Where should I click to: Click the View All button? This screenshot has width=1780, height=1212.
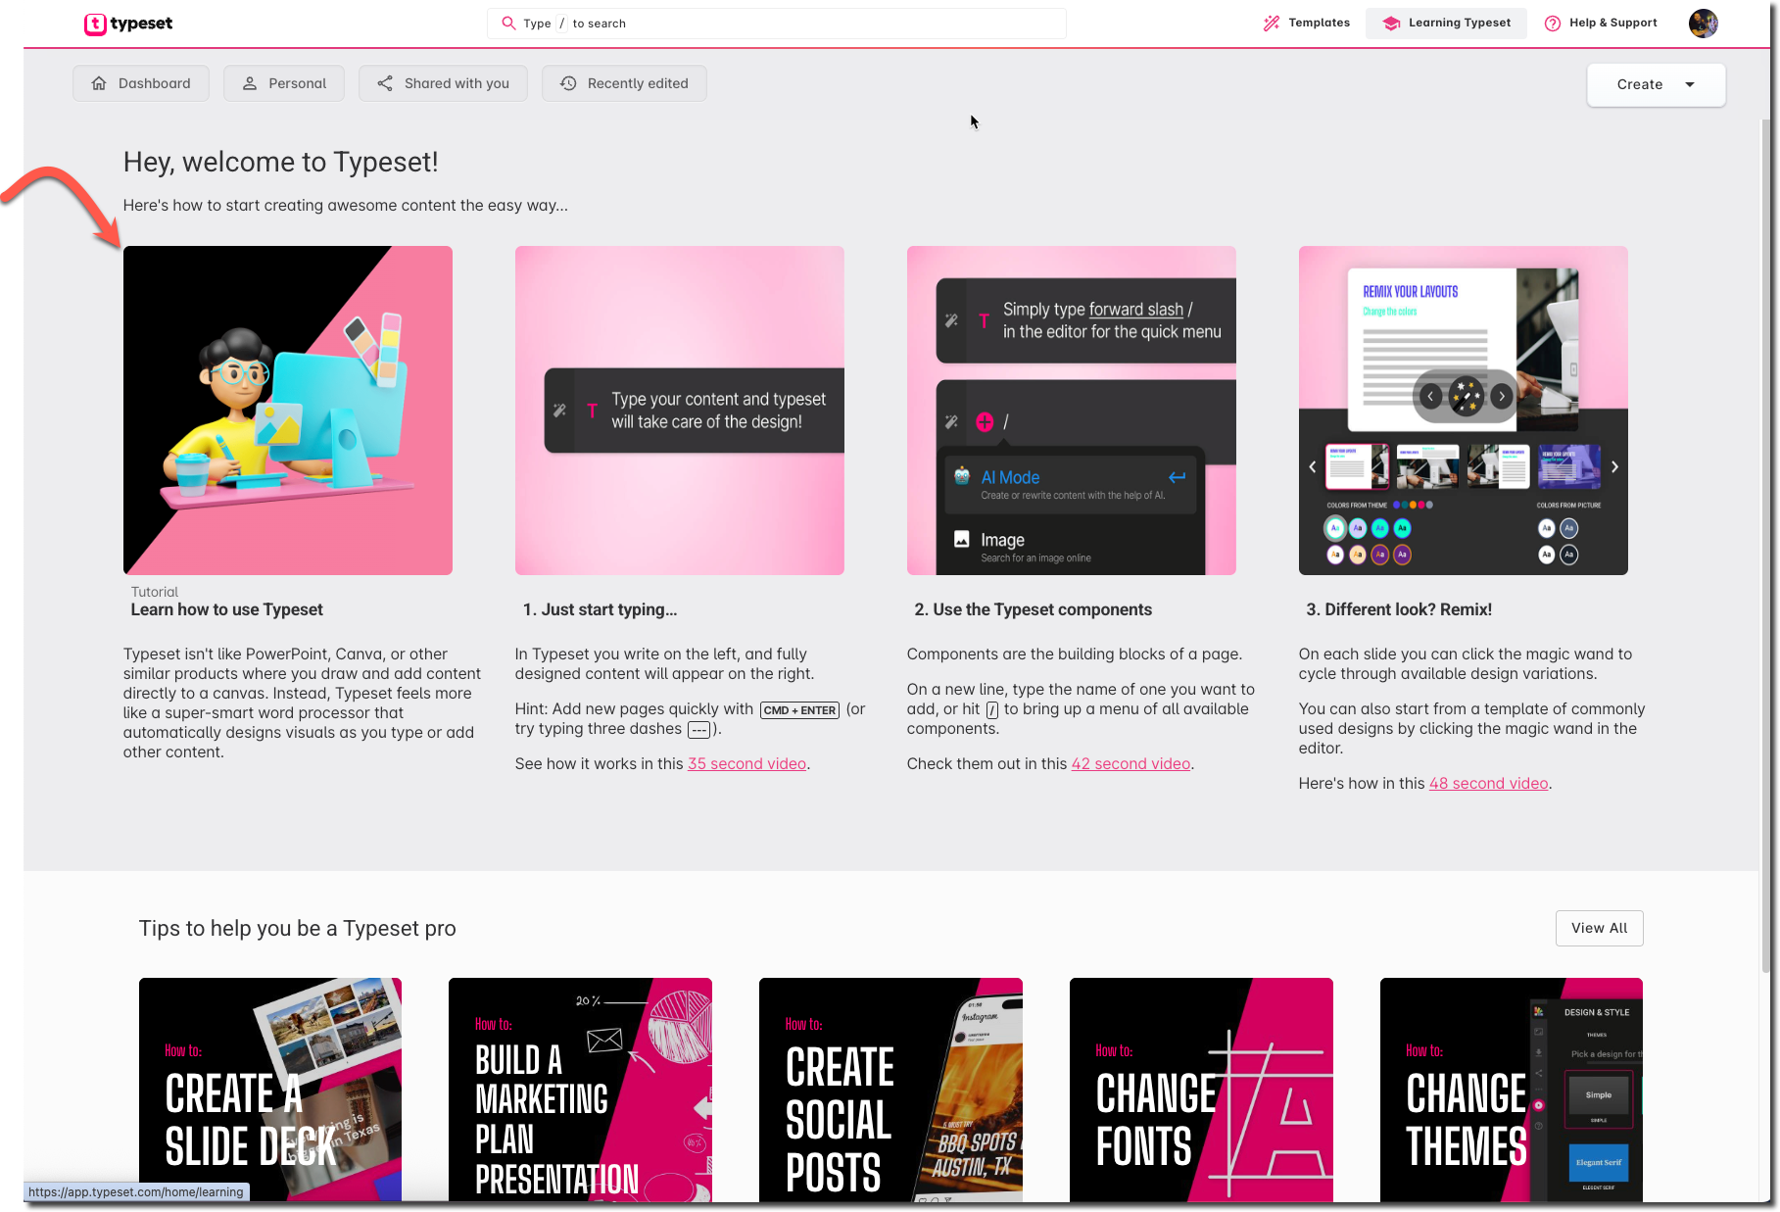pos(1599,929)
